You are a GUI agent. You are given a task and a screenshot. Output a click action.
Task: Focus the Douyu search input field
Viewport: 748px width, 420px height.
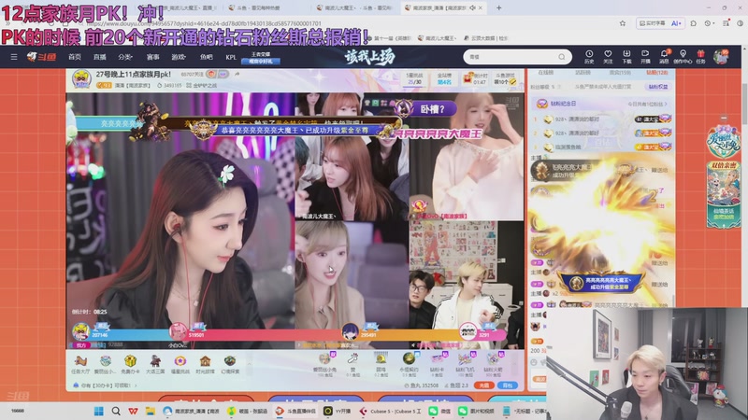[x=511, y=57]
